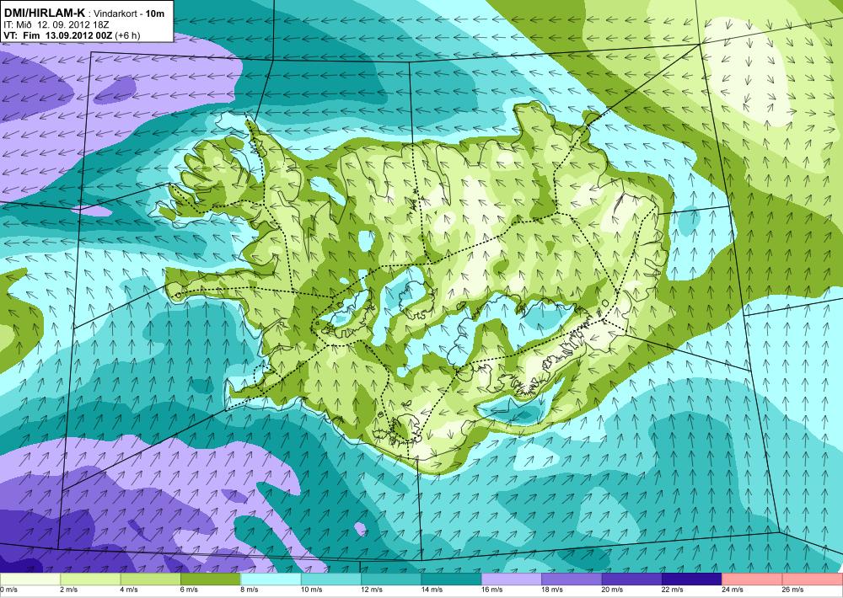Select the purple 18–20 m/s legend swatch

[572, 579]
